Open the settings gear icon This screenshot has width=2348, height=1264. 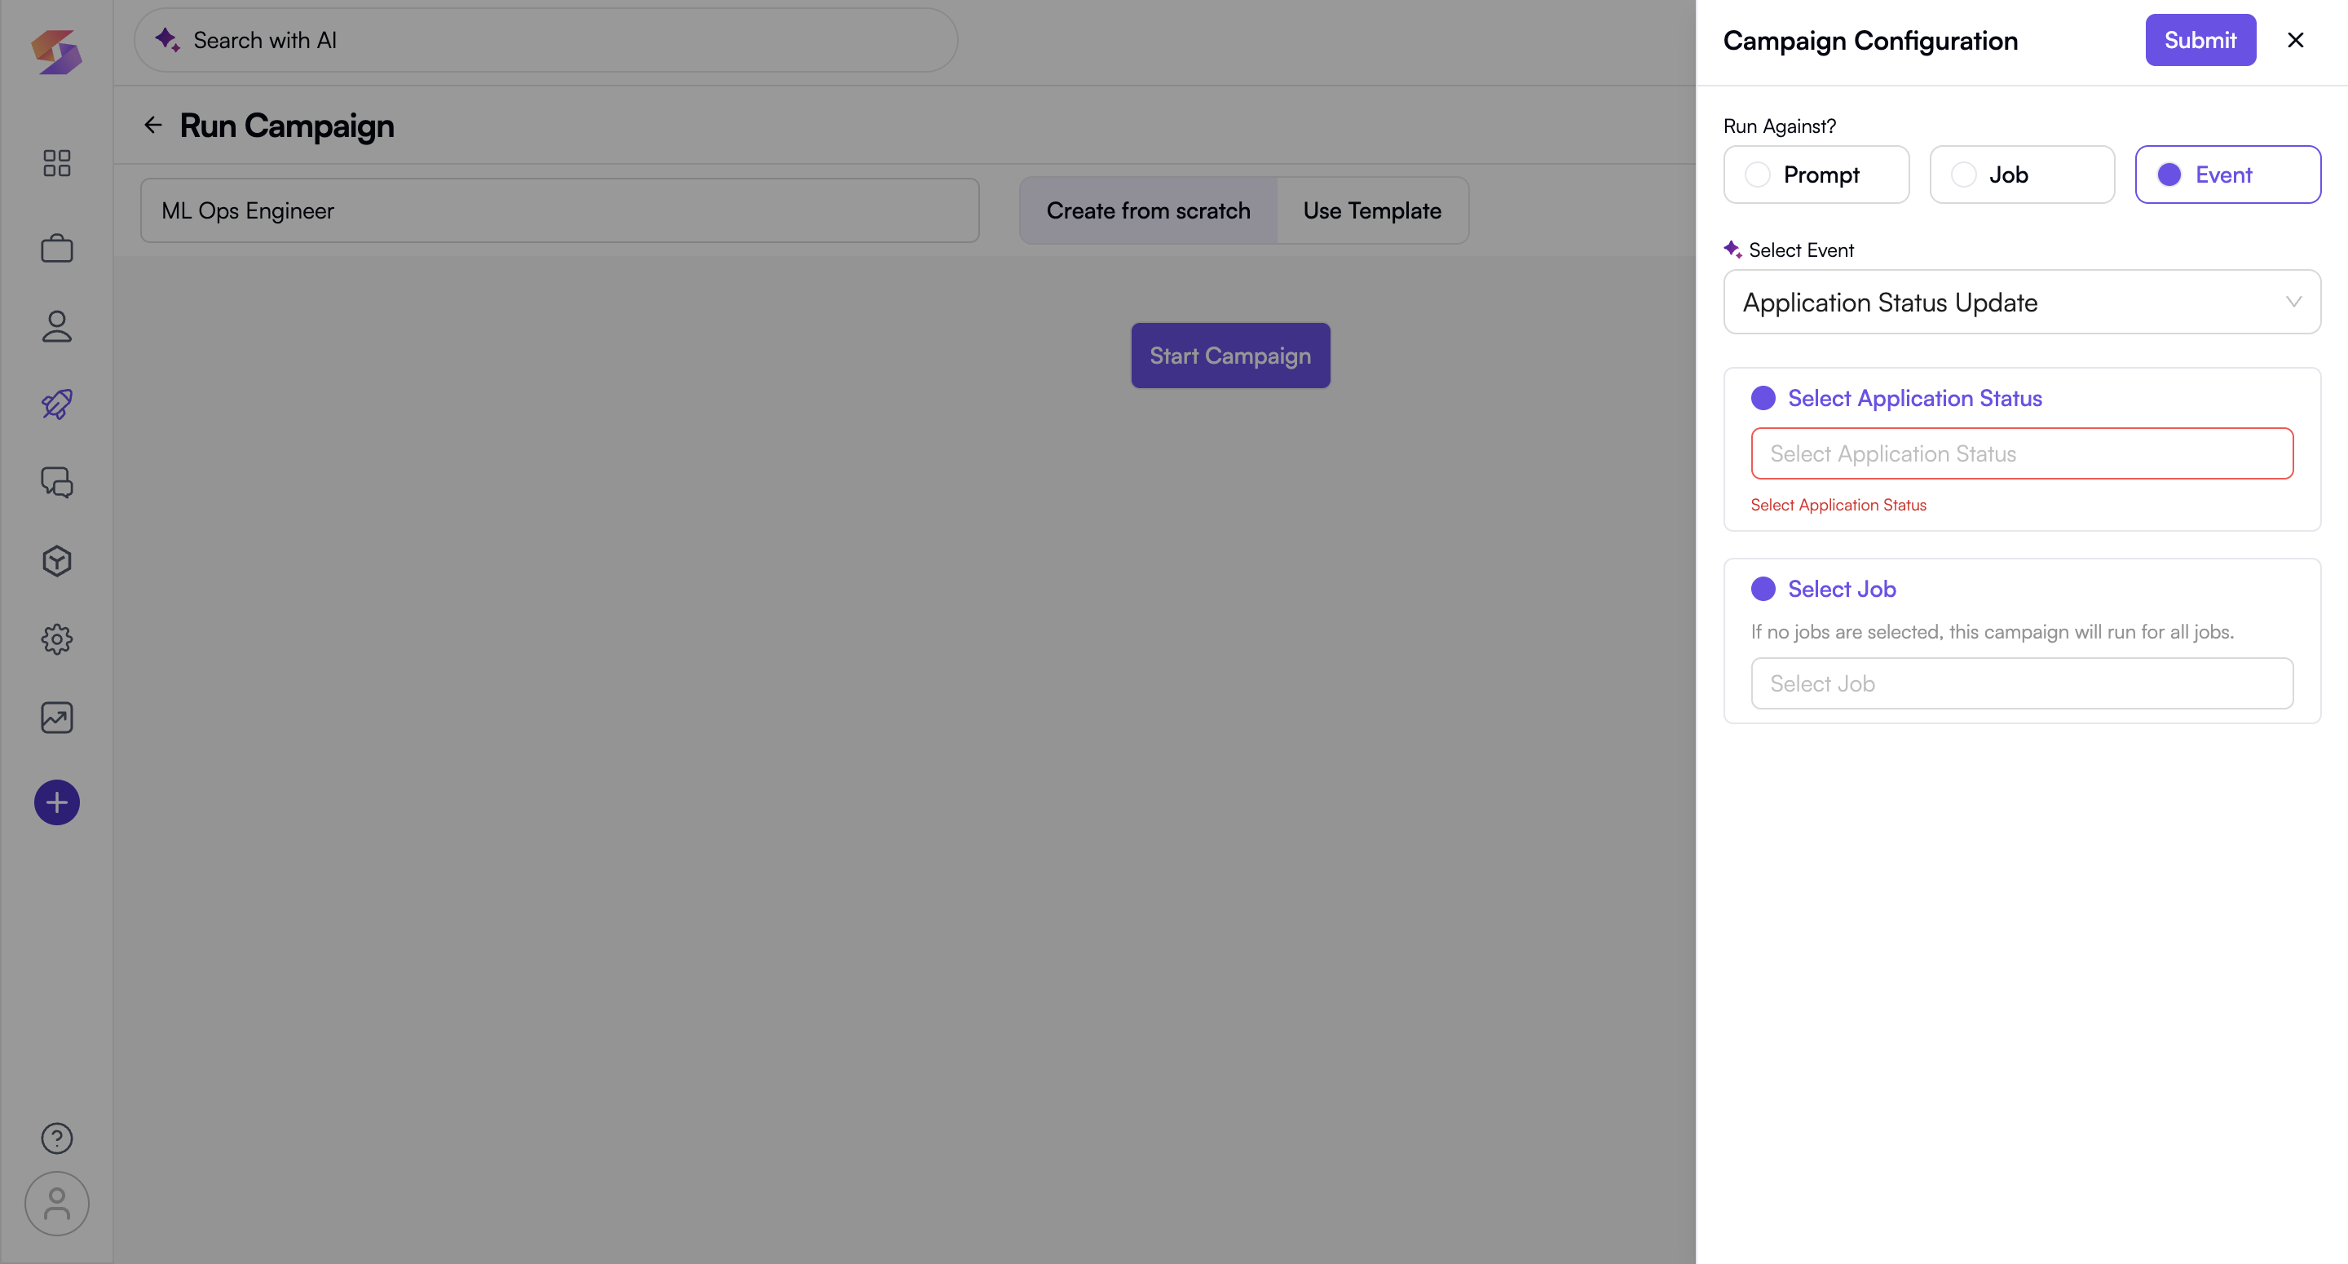pos(56,639)
